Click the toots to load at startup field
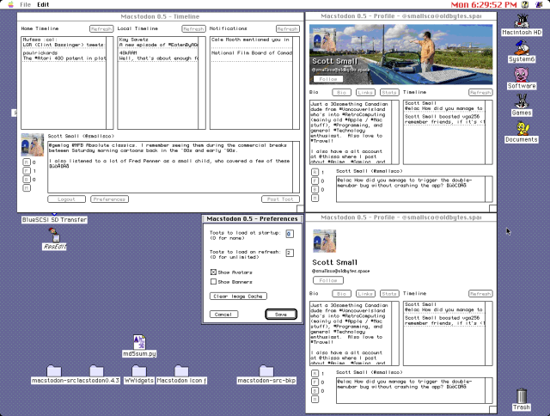550x416 pixels. point(290,232)
